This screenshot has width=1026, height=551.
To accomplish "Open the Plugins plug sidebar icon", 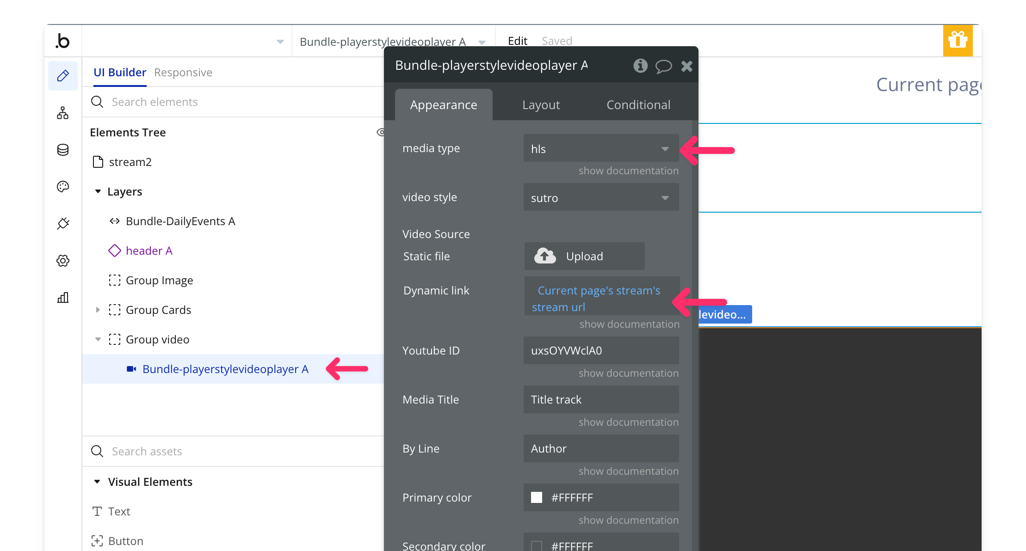I will [63, 224].
